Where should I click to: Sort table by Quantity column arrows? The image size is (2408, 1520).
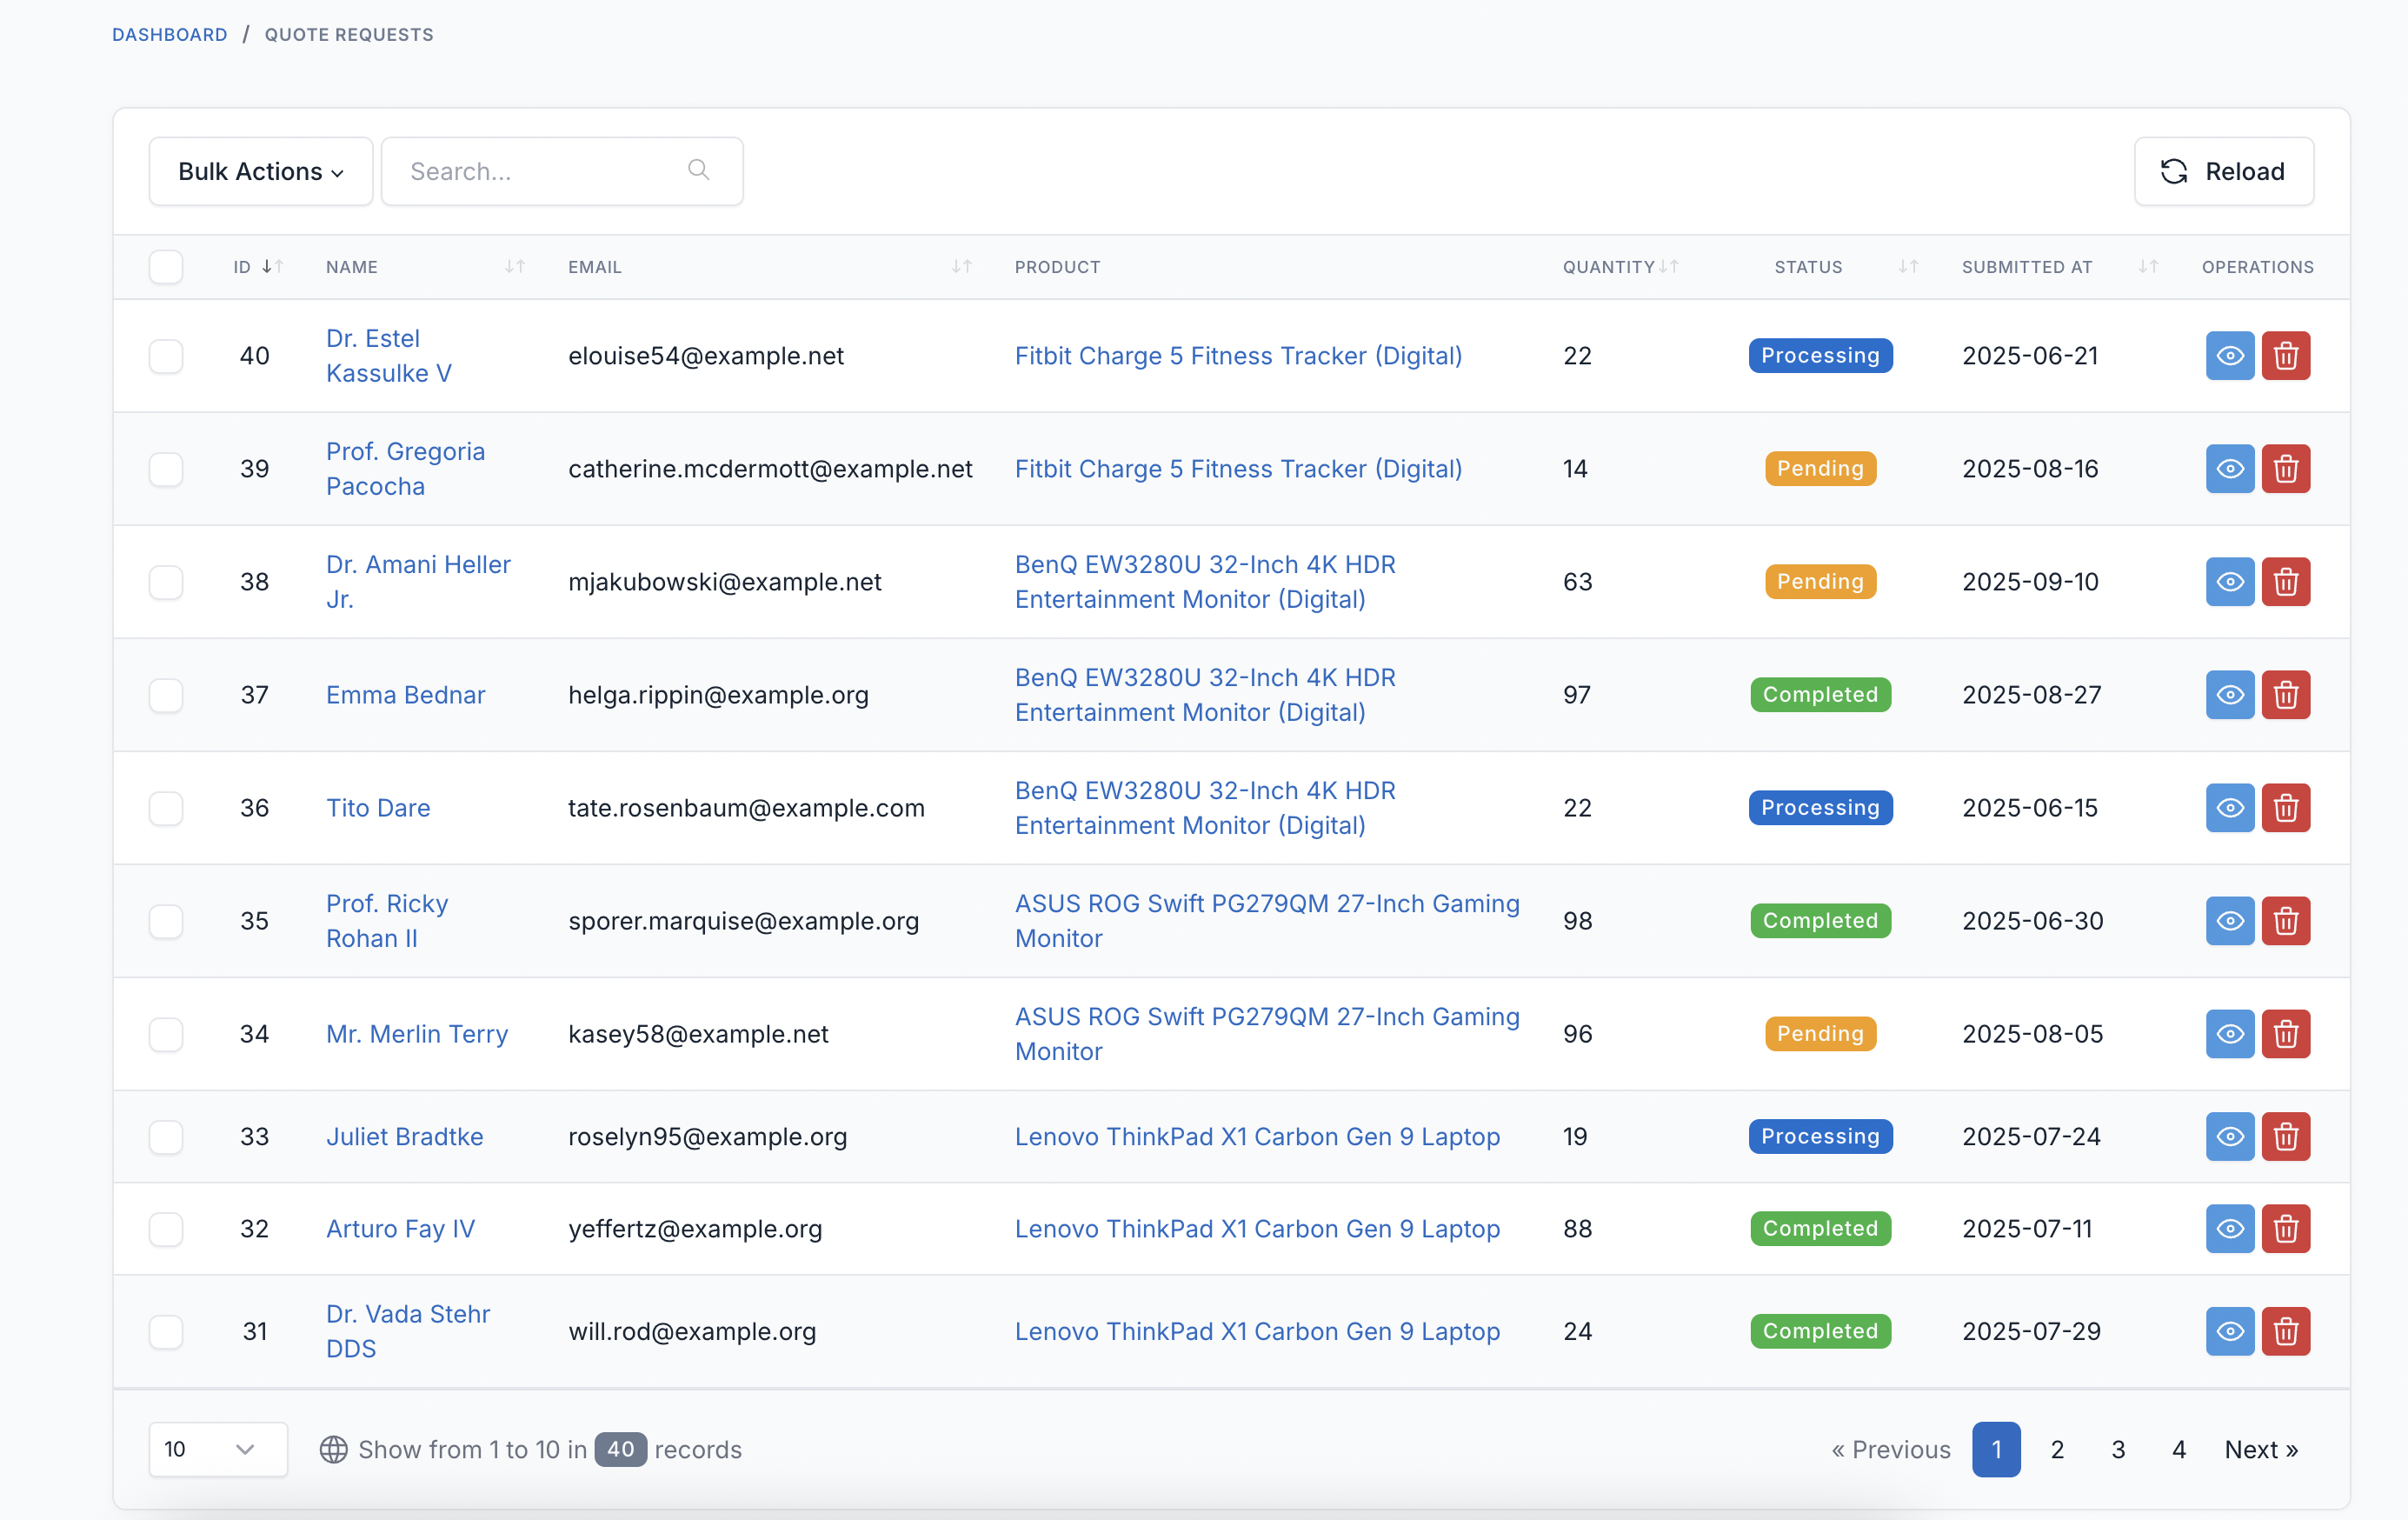(1668, 267)
